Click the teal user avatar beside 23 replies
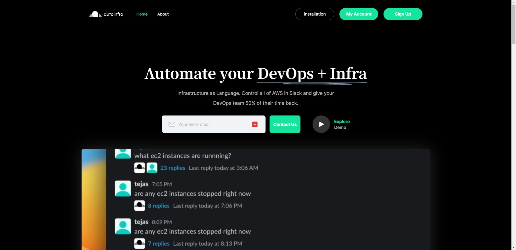The image size is (516, 250). 152,168
